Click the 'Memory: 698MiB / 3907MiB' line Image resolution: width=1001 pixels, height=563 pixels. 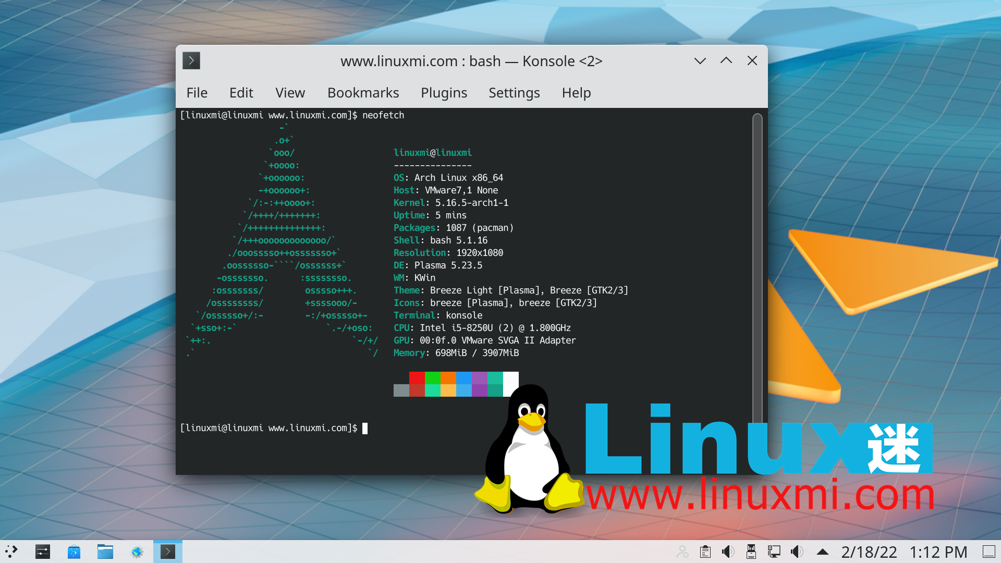coord(456,353)
